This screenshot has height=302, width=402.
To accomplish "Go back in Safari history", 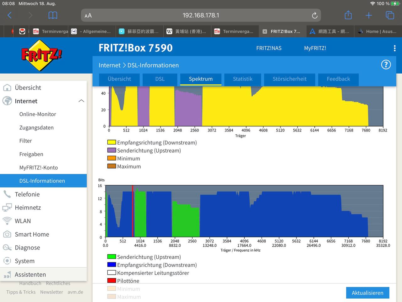I will [9, 15].
